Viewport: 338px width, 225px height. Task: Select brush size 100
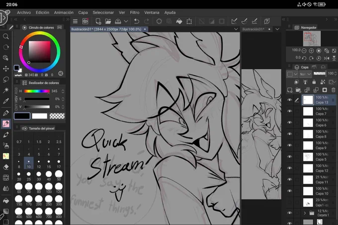point(49,188)
